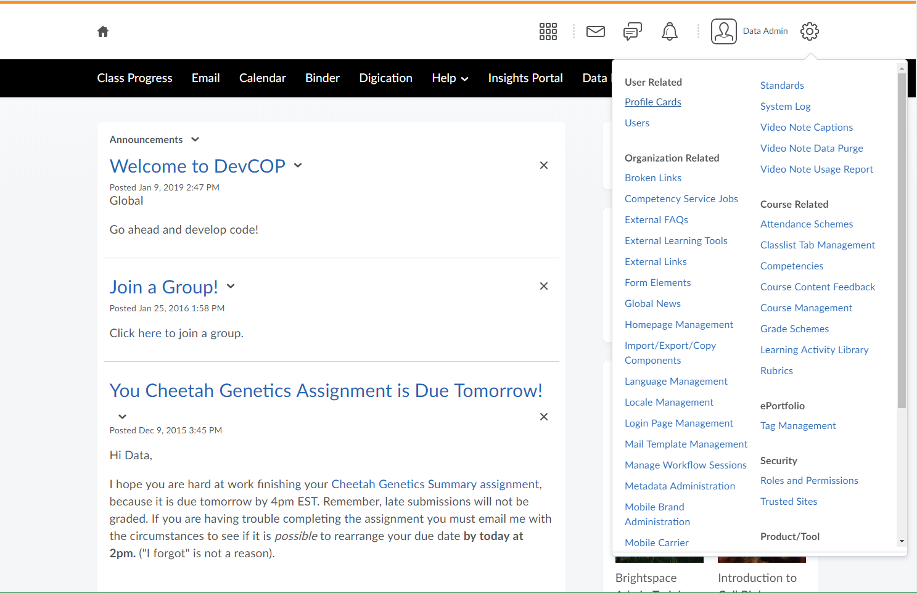Image resolution: width=917 pixels, height=593 pixels.
Task: Open Class Progress in the navbar
Action: [x=134, y=78]
